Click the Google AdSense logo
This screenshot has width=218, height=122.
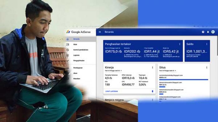pos(78,32)
